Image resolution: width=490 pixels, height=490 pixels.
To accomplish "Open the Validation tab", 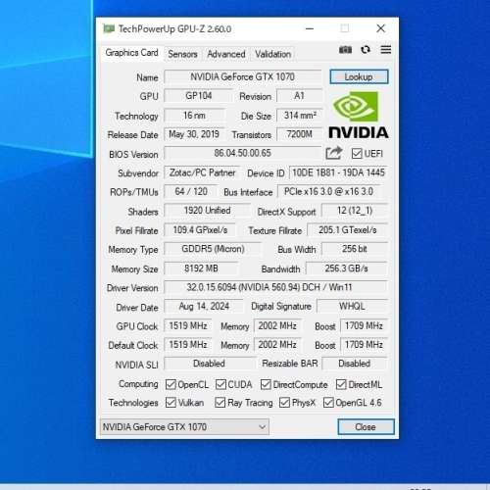I will click(x=273, y=54).
